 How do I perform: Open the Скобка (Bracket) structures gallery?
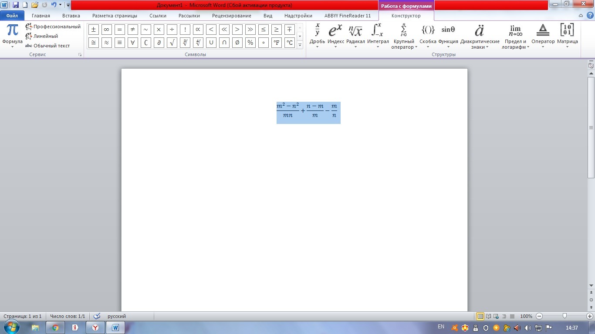(x=428, y=36)
